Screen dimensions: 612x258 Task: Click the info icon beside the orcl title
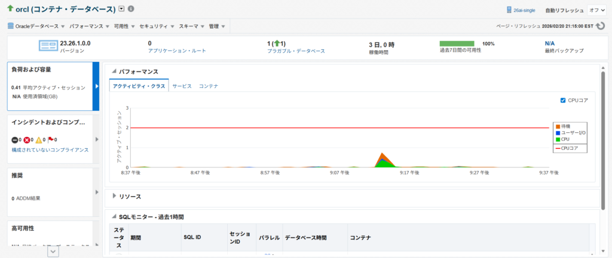tap(131, 9)
